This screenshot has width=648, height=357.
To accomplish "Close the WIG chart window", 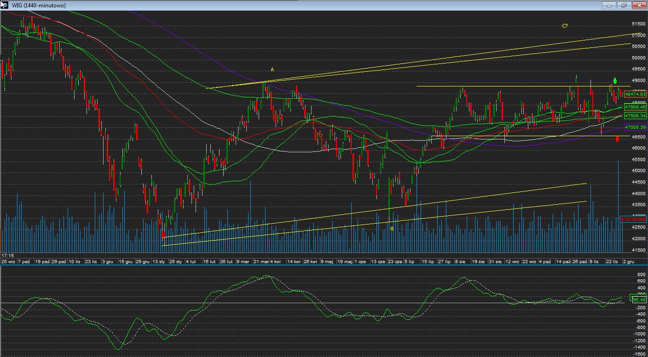I will tap(639, 6).
